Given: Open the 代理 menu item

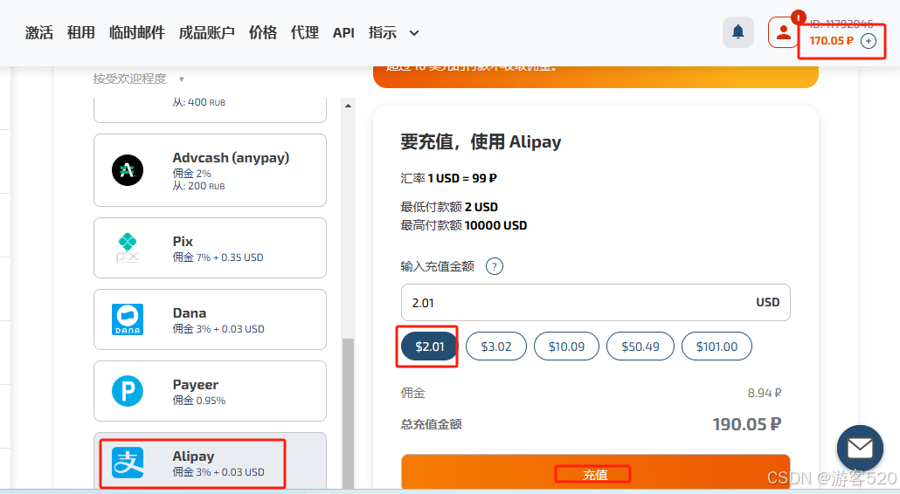Looking at the screenshot, I should pyautogui.click(x=305, y=32).
